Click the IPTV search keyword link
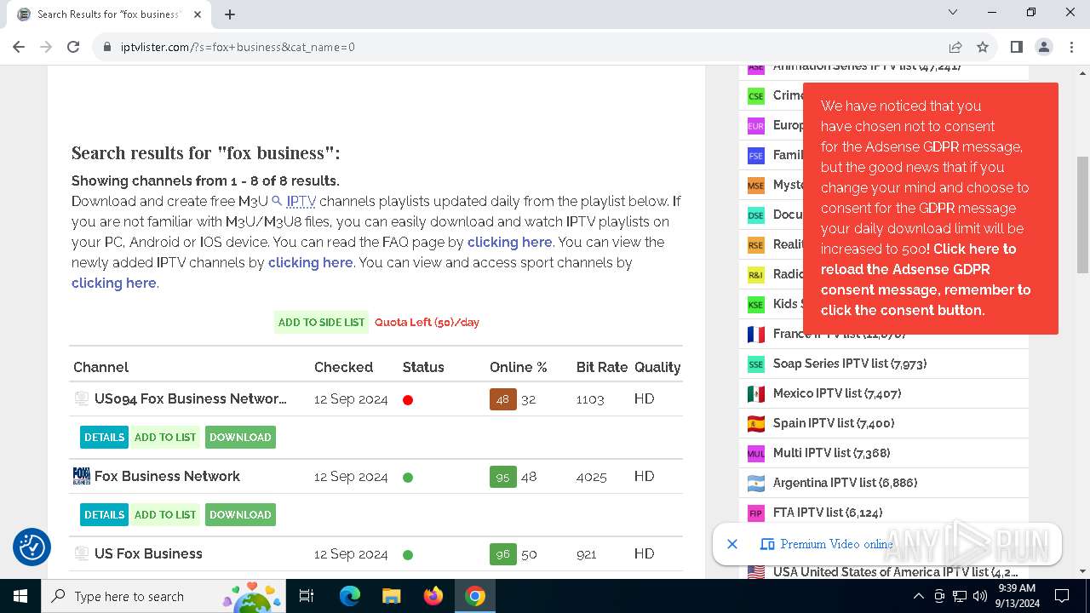Viewport: 1090px width, 613px height. pyautogui.click(x=294, y=201)
